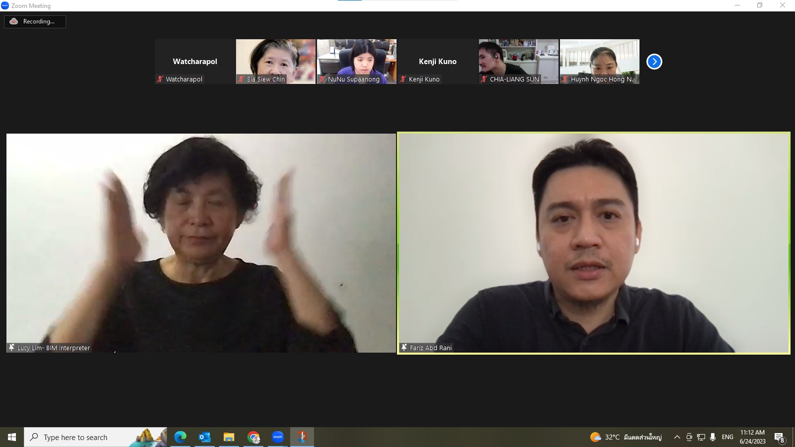This screenshot has width=795, height=447.
Task: Open Outlook from the taskbar
Action: click(204, 437)
